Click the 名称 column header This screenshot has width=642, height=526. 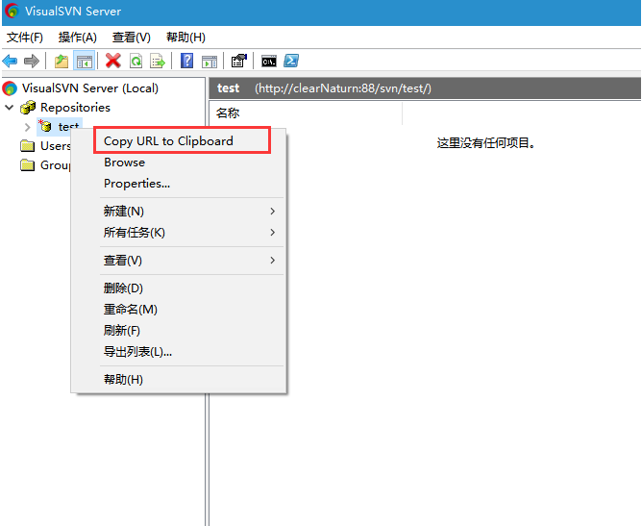pyautogui.click(x=306, y=113)
